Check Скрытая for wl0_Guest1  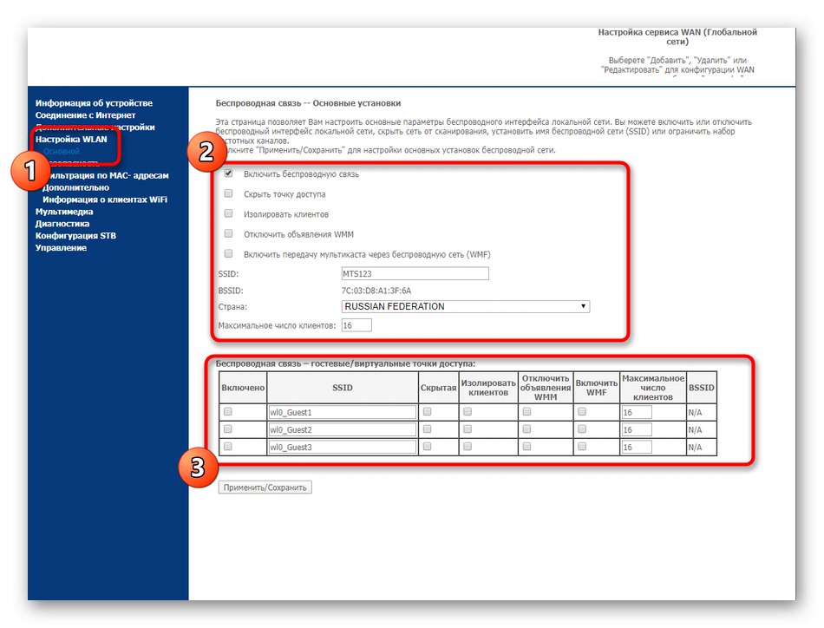428,412
